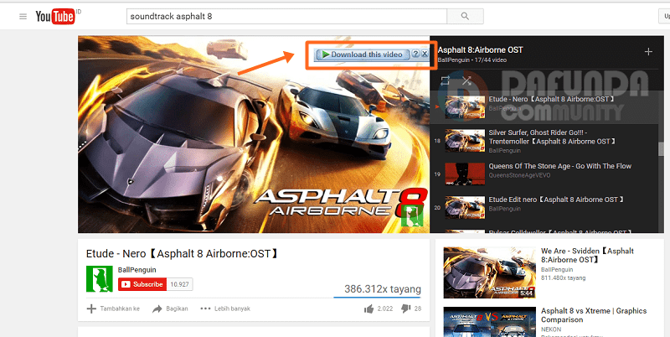The image size is (670, 337).
Task: Subscribe to the BallPenguin channel
Action: [x=142, y=284]
